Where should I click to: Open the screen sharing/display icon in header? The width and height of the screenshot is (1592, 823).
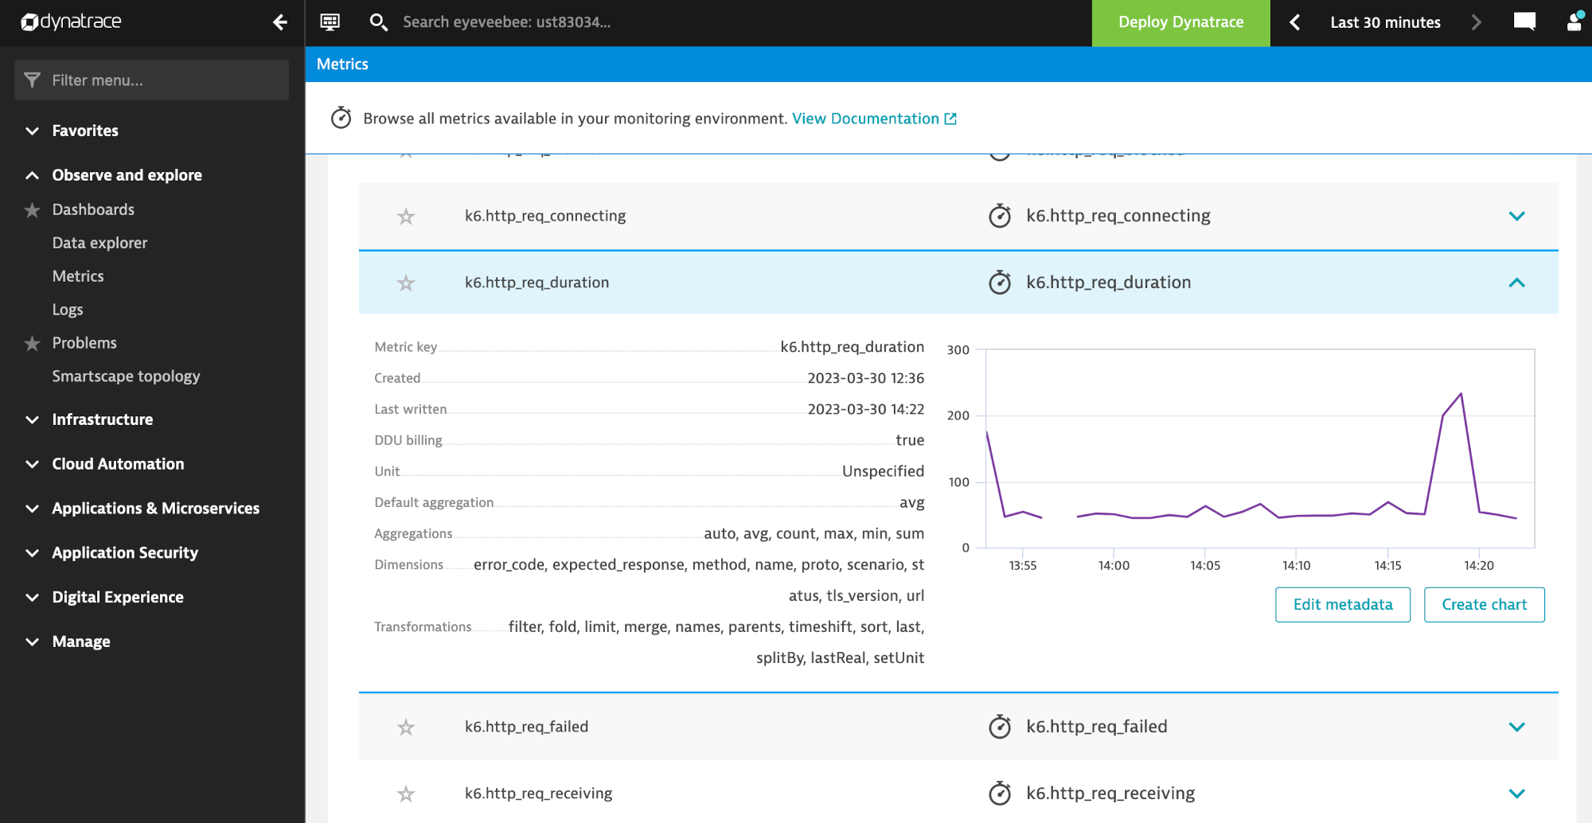click(x=330, y=21)
